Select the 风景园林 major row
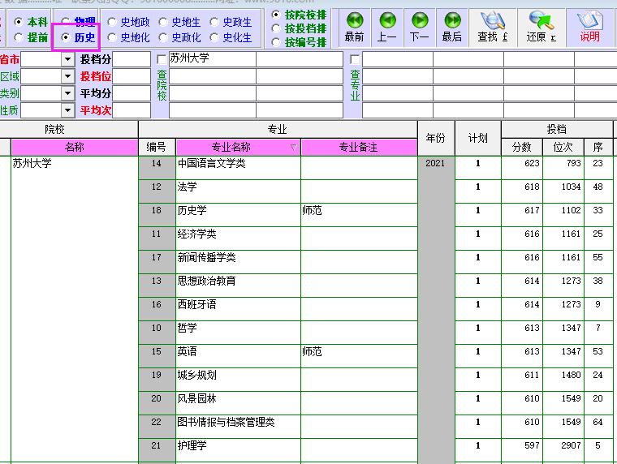Image resolution: width=617 pixels, height=464 pixels. pyautogui.click(x=238, y=403)
